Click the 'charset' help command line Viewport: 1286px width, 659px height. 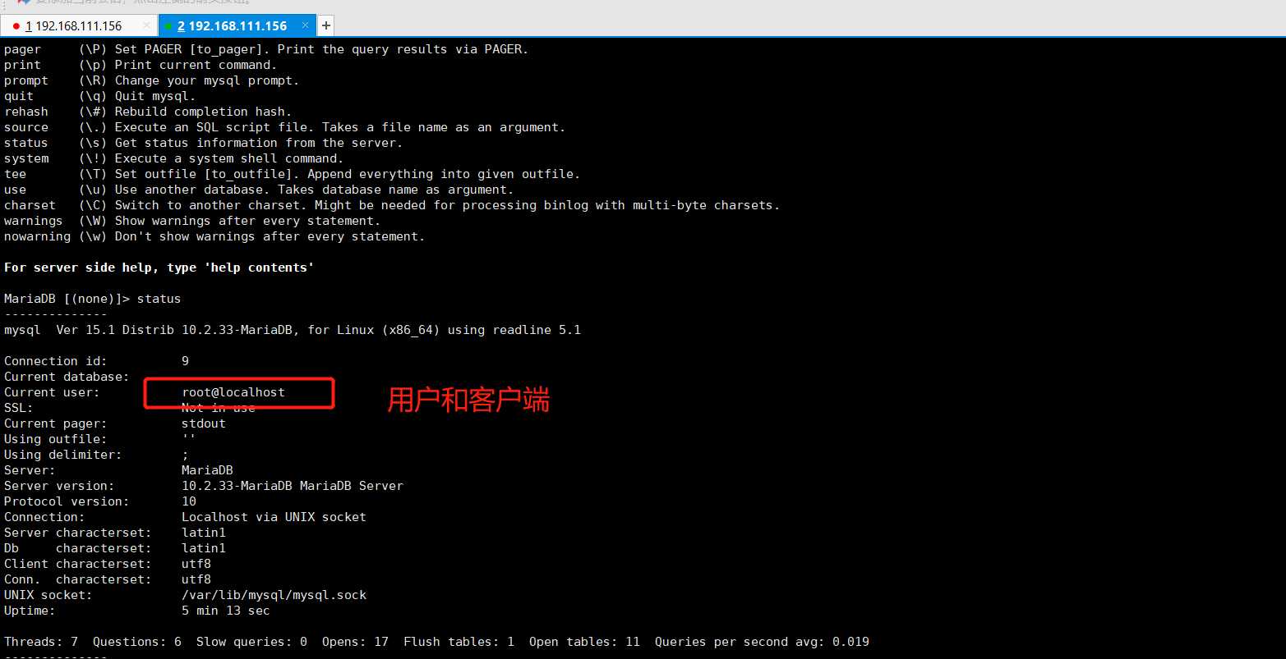[392, 205]
